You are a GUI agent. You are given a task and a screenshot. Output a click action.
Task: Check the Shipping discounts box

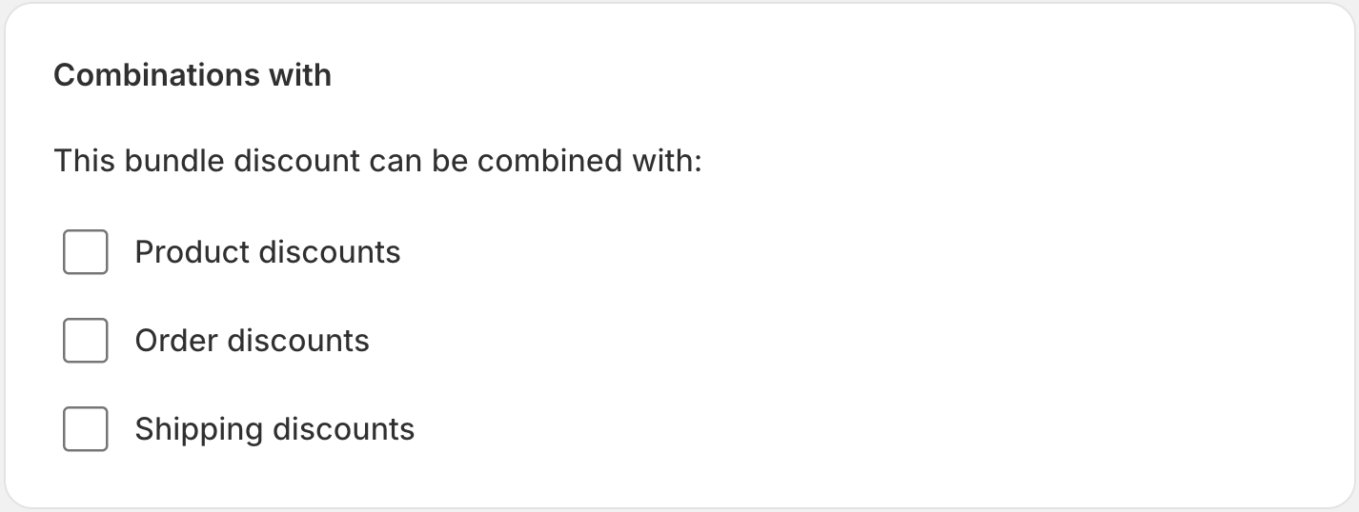pos(85,429)
